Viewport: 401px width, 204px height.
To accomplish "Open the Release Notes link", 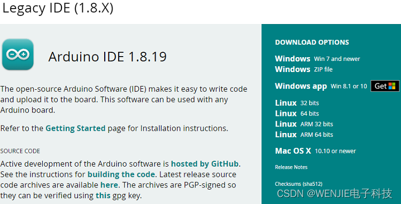I will (291, 167).
